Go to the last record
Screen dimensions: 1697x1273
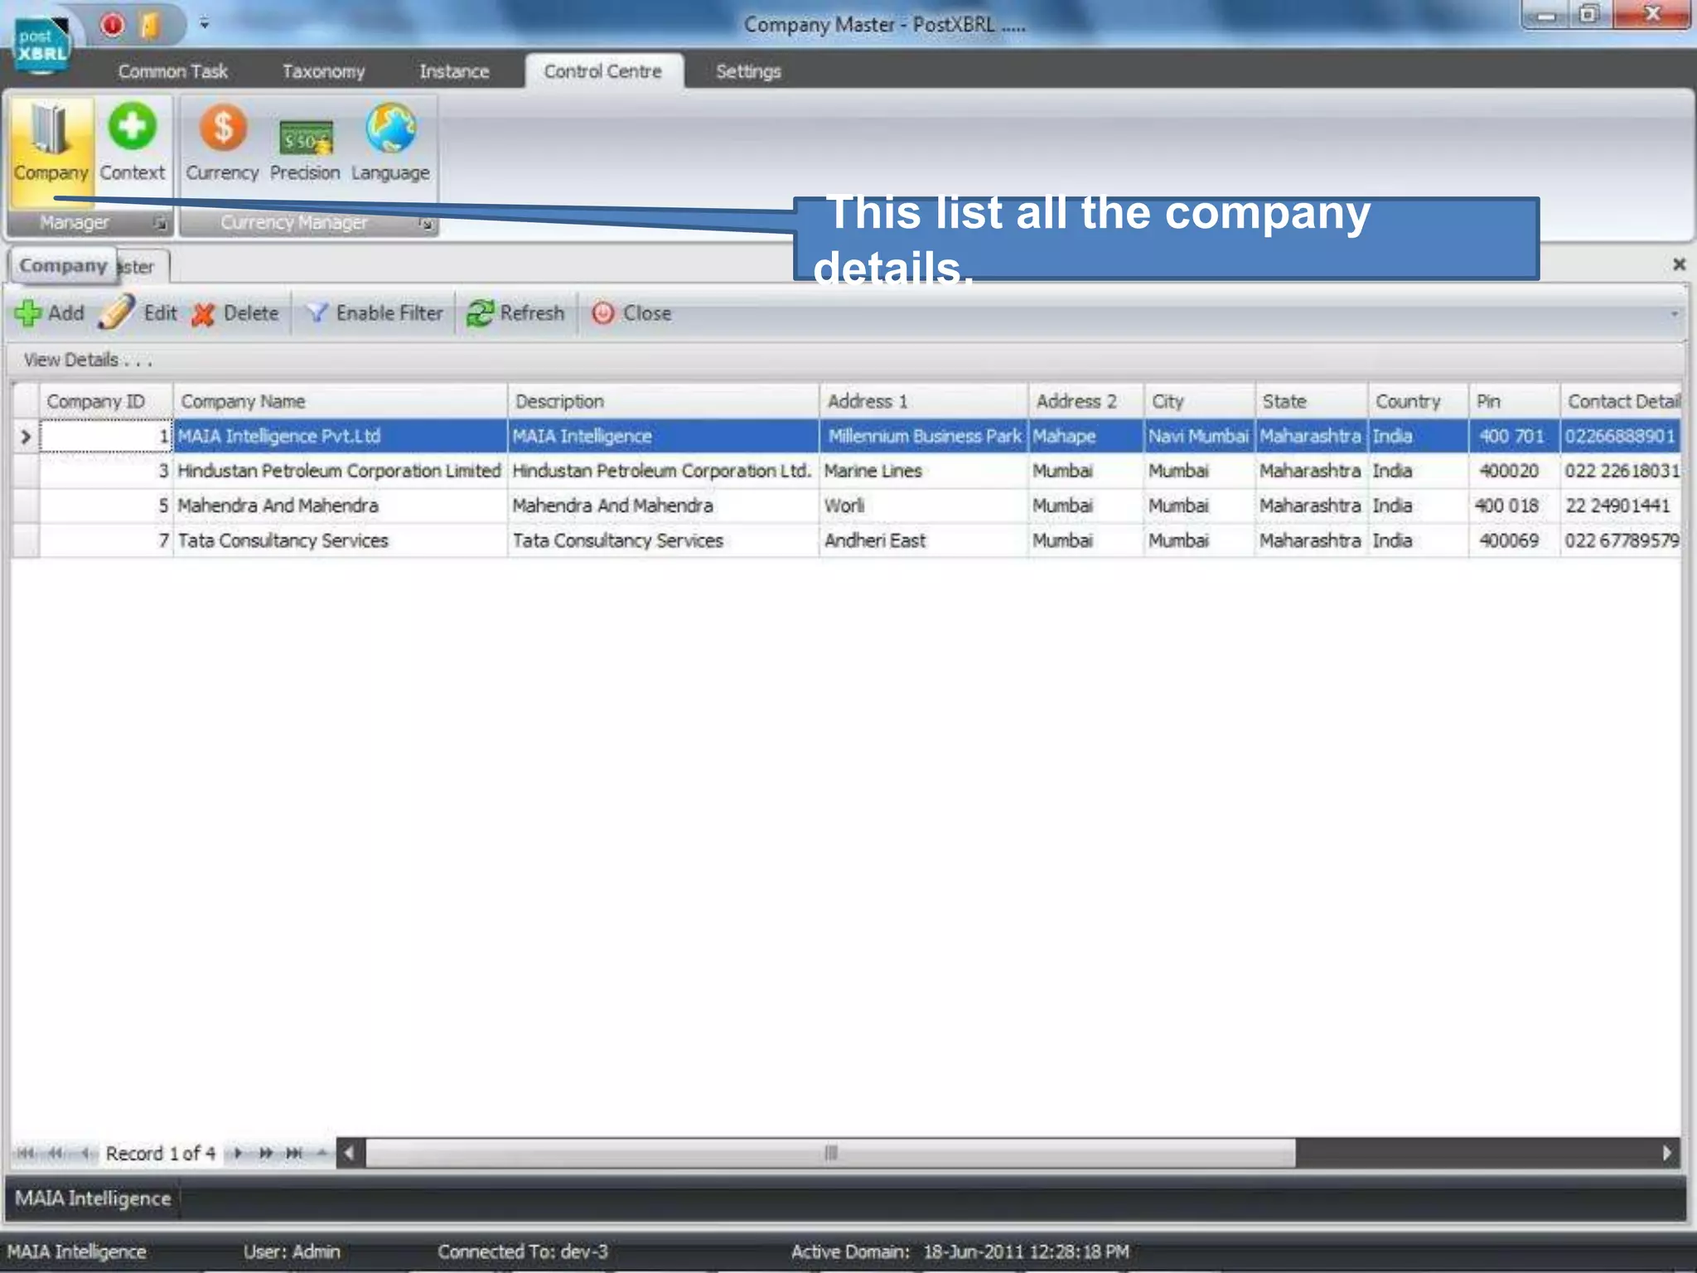[x=294, y=1153]
